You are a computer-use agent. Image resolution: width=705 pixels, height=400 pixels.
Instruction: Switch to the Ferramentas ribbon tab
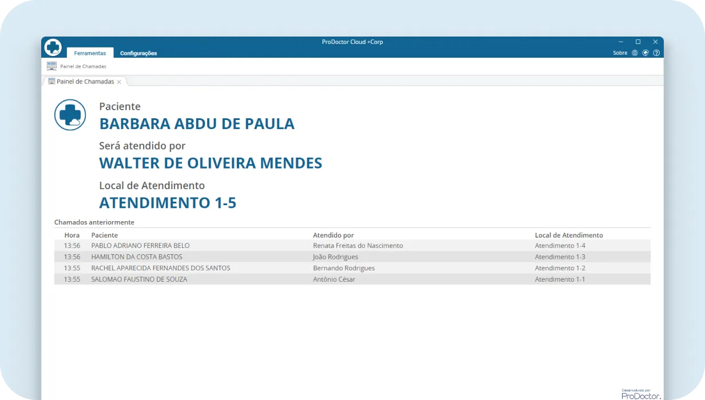pyautogui.click(x=90, y=53)
